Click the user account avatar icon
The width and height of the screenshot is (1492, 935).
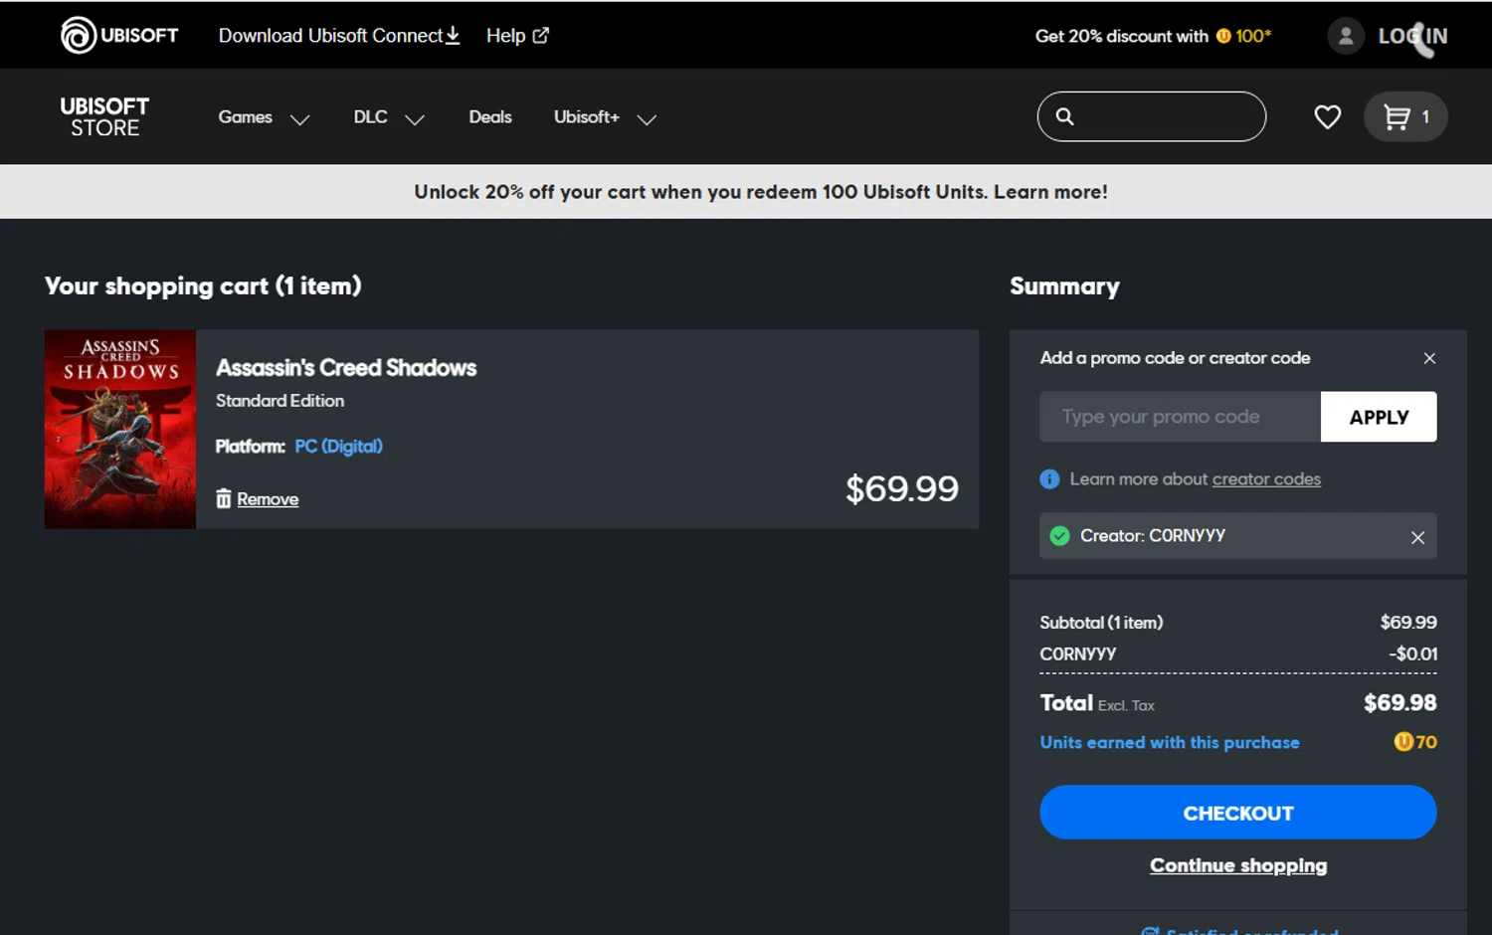pos(1345,36)
